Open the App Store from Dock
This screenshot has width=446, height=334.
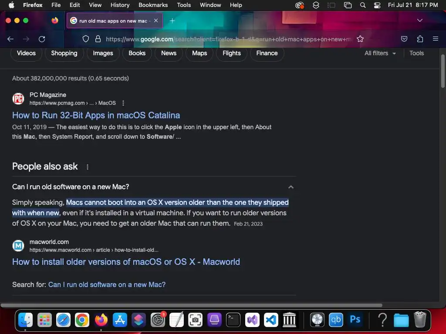coord(120,320)
